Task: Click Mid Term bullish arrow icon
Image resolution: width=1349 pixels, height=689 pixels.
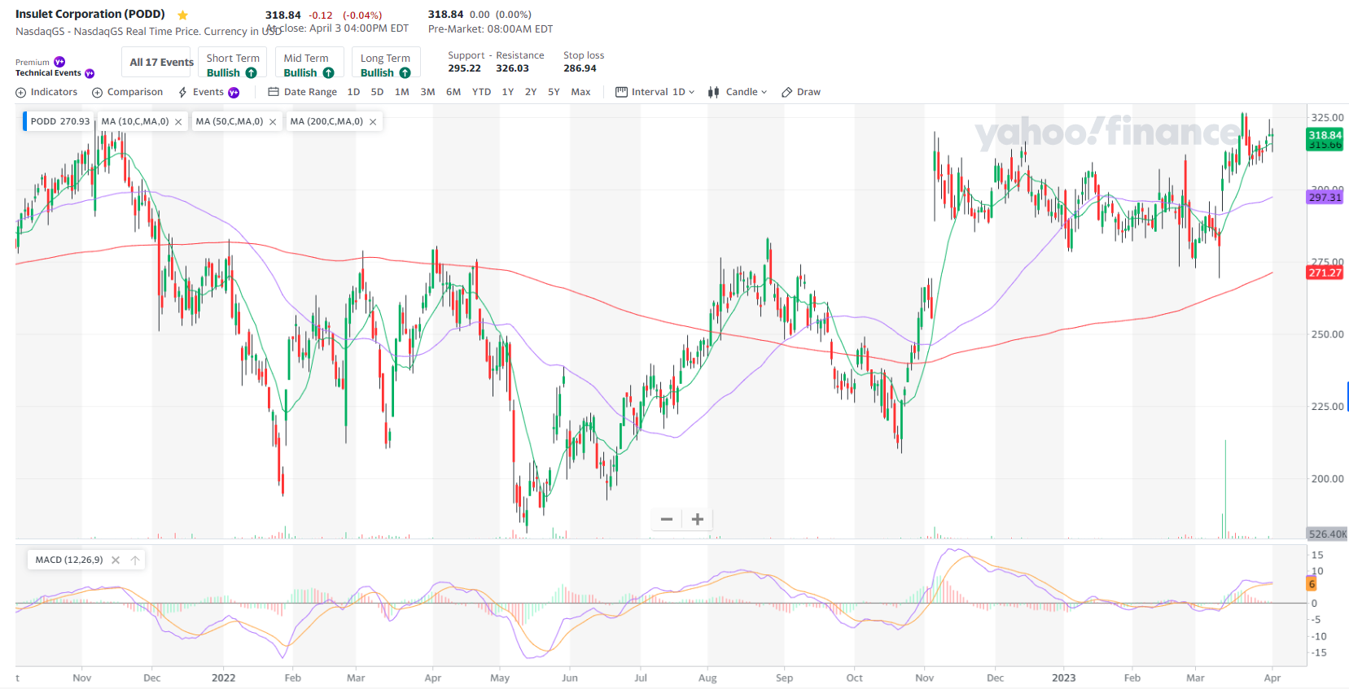Action: [328, 73]
